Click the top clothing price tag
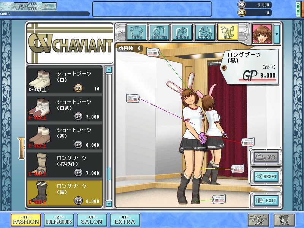Image resolution: width=304 pixels, height=228 pixels. (133, 98)
